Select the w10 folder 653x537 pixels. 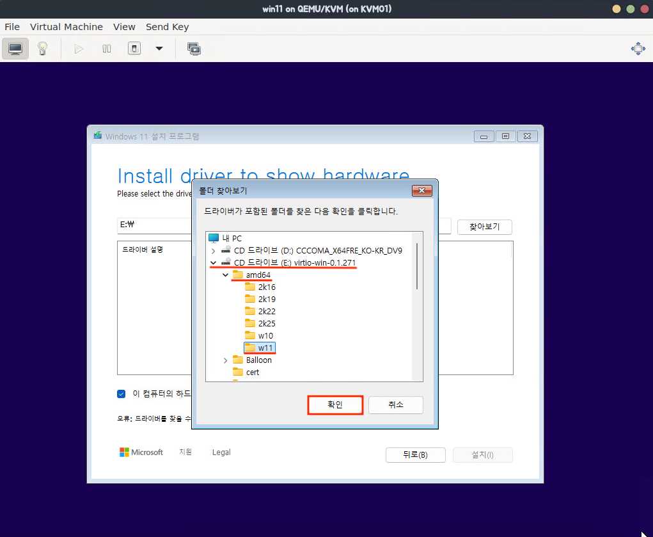click(x=265, y=335)
